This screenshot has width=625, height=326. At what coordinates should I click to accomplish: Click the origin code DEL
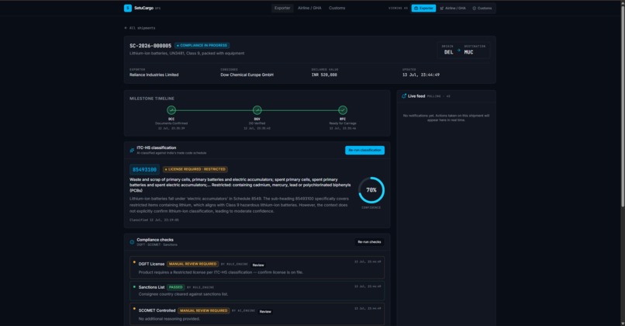click(x=448, y=52)
